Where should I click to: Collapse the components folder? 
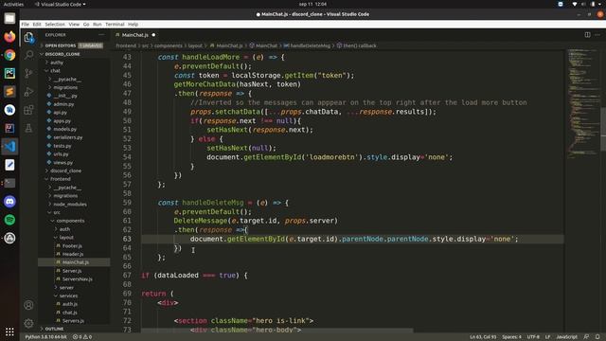(70, 221)
